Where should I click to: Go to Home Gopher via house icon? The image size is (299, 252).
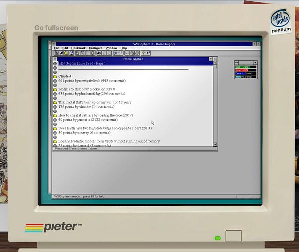pos(77,53)
